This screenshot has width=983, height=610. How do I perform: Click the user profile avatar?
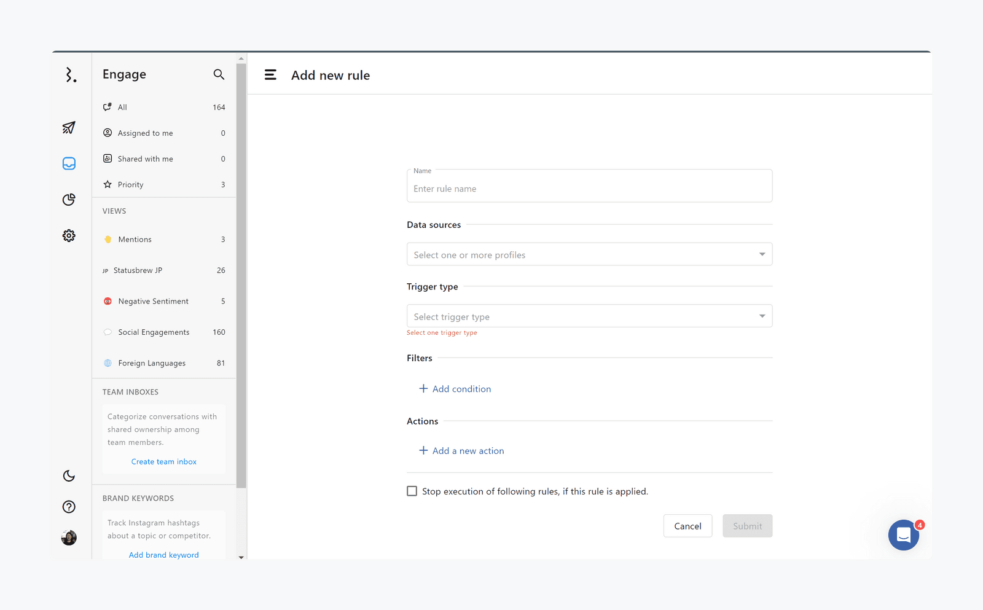point(69,538)
